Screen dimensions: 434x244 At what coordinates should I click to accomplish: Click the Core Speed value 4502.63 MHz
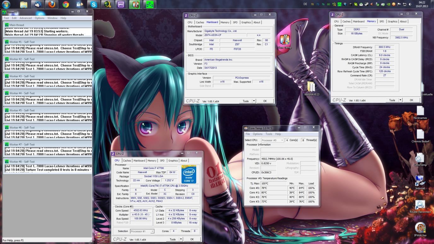(x=141, y=210)
